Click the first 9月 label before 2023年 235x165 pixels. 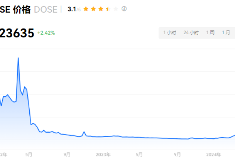coord(67,154)
